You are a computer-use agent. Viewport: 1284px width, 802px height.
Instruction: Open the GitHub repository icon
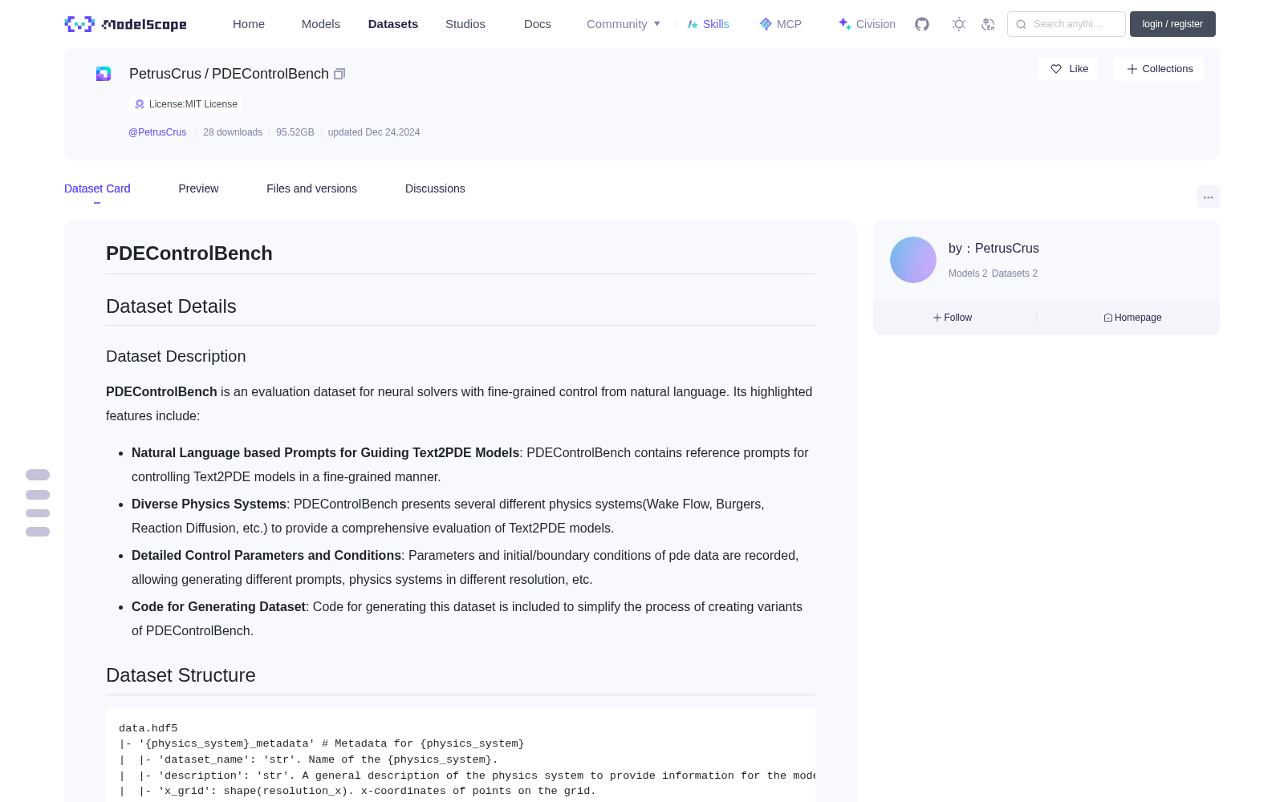(922, 24)
